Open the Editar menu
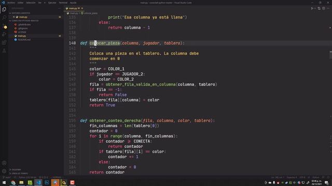332x186 pixels. pos(21,3)
